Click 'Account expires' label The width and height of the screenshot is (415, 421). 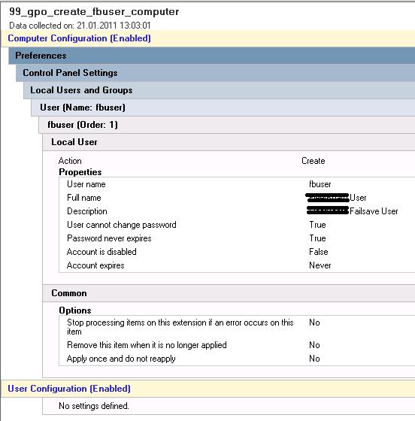95,265
